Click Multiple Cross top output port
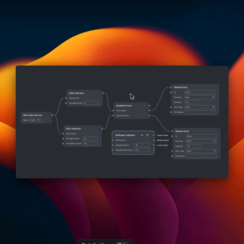 tap(149, 106)
